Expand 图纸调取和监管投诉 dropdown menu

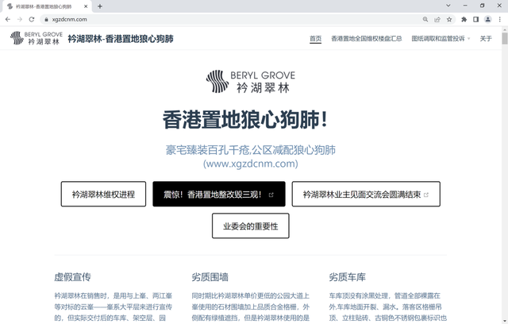[441, 39]
